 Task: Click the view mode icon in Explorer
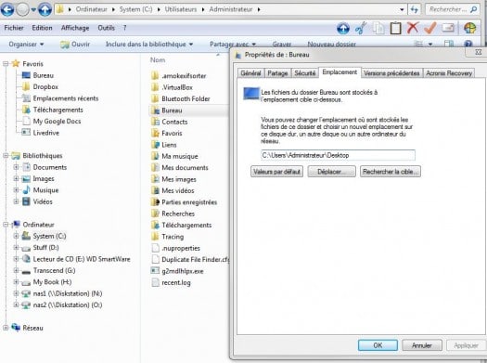coord(419,44)
